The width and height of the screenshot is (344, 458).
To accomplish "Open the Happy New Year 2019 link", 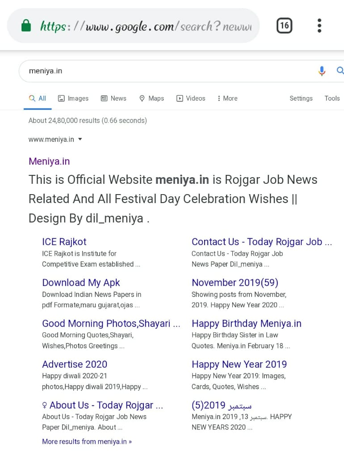I will click(x=239, y=365).
